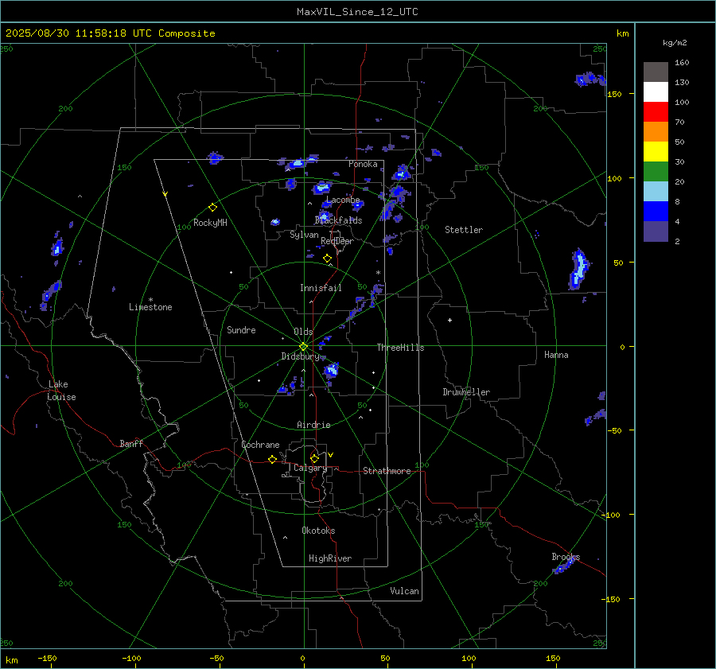
Task: Click the Sylvan label
Action: point(304,235)
